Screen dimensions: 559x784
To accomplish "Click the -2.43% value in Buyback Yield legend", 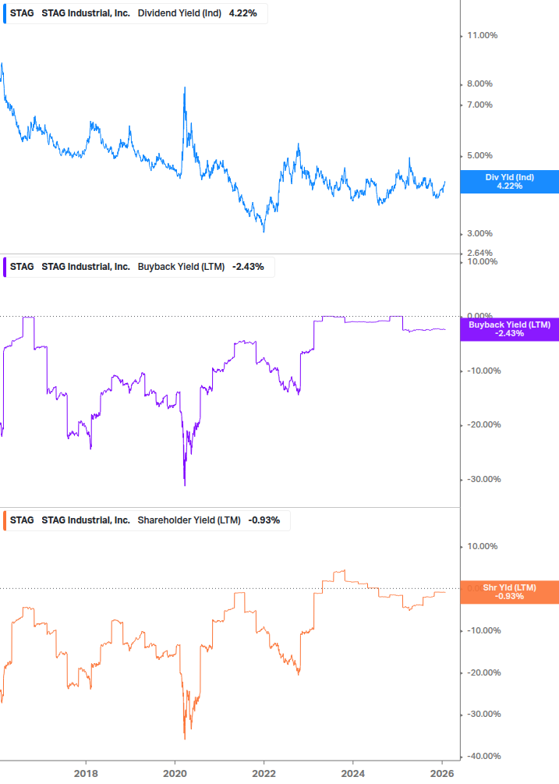I will [x=248, y=267].
